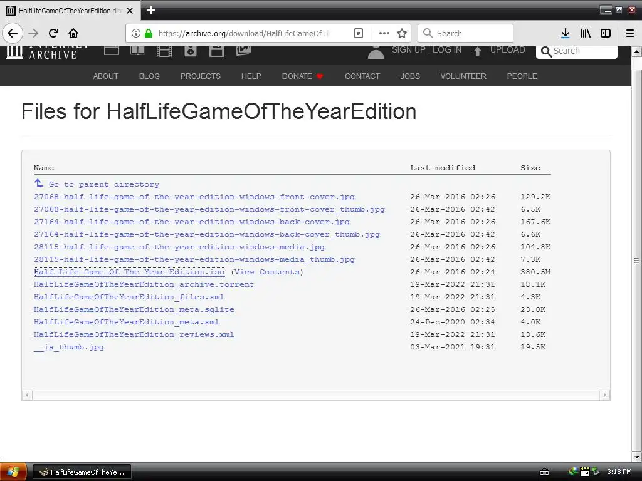Screen dimensions: 642x481
Task: Click the file list horizontal scrollbar right arrow
Action: click(x=605, y=395)
